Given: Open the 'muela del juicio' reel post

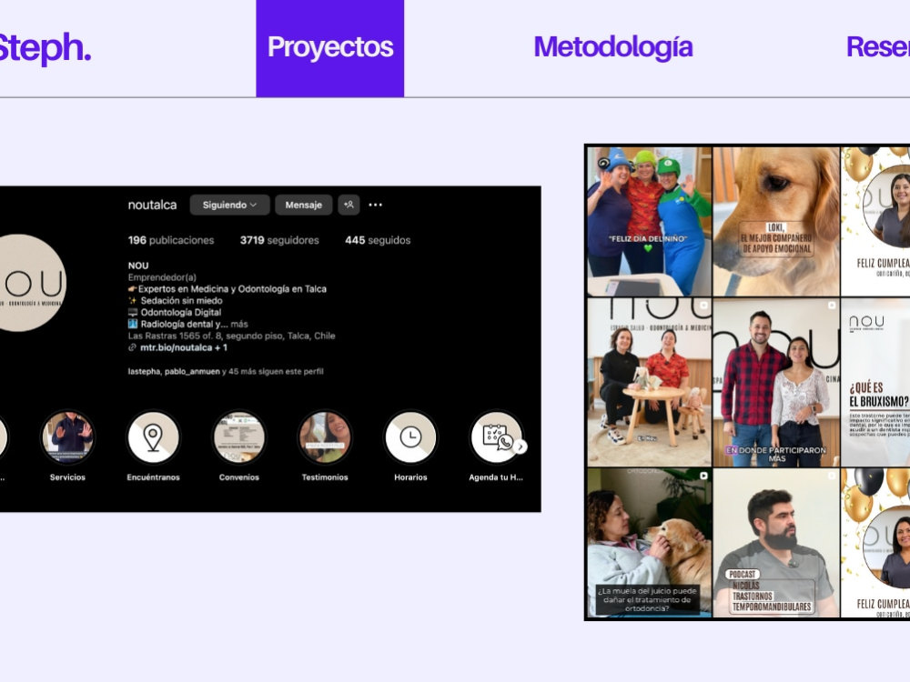Looking at the screenshot, I should (649, 543).
